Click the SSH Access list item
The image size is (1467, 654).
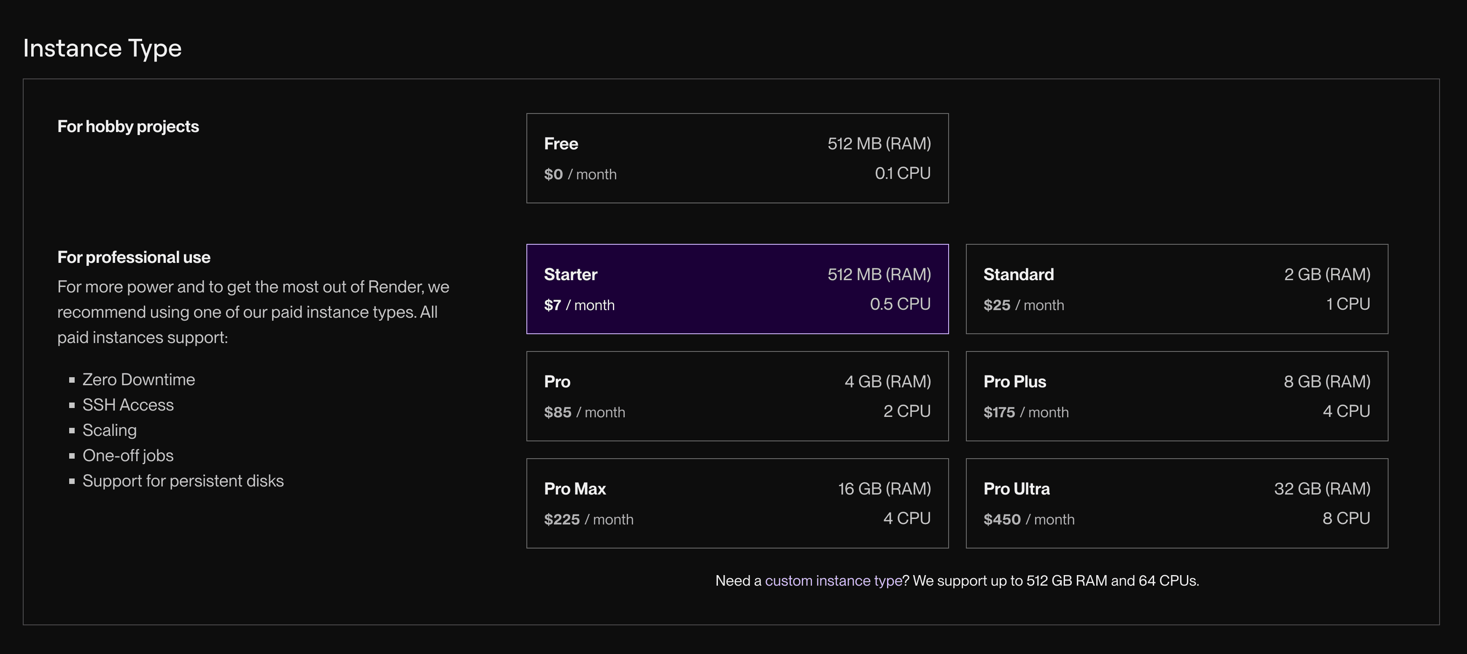[128, 405]
